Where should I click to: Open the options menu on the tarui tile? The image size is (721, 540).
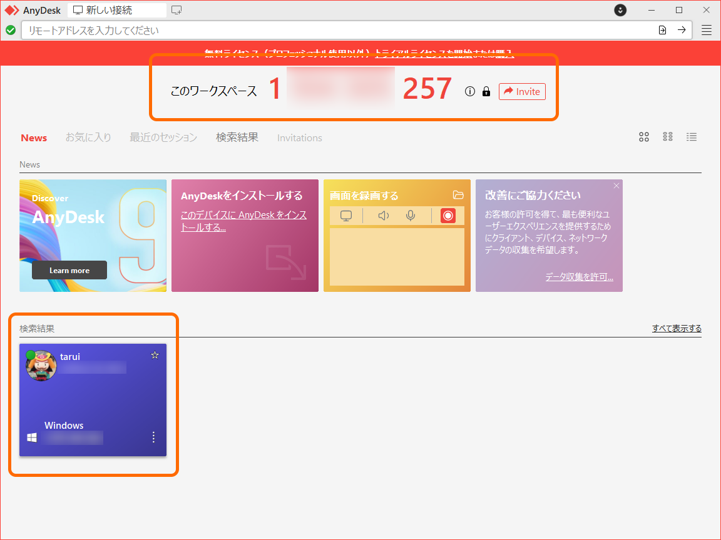point(153,437)
